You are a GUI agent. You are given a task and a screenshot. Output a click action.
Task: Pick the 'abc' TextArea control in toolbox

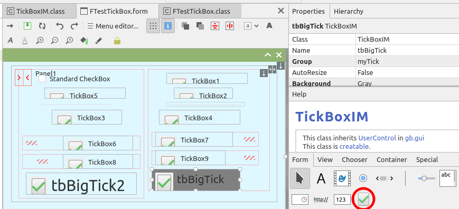[x=447, y=178]
